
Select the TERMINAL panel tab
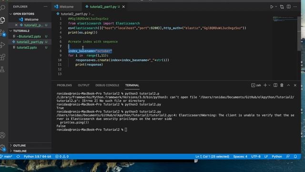pyautogui.click(x=132, y=86)
